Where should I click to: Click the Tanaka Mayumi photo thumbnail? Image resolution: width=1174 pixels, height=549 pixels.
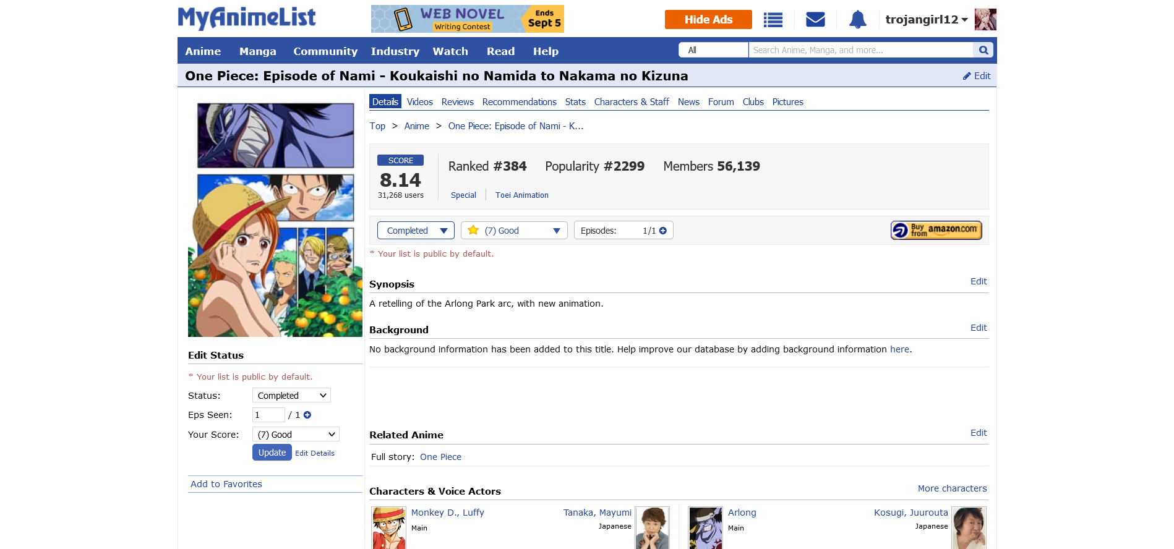pyautogui.click(x=653, y=528)
